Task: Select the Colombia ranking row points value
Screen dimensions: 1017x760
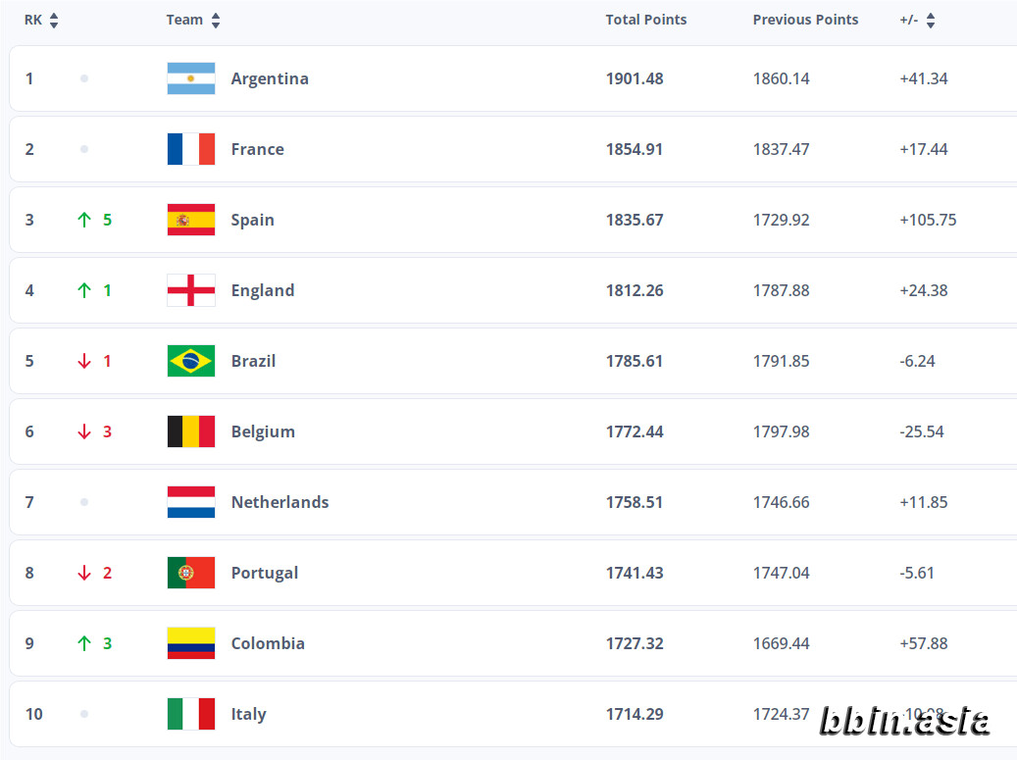Action: 635,643
